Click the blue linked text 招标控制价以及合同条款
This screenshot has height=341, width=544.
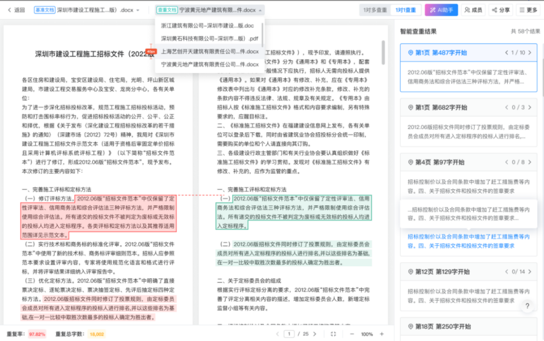(x=469, y=241)
